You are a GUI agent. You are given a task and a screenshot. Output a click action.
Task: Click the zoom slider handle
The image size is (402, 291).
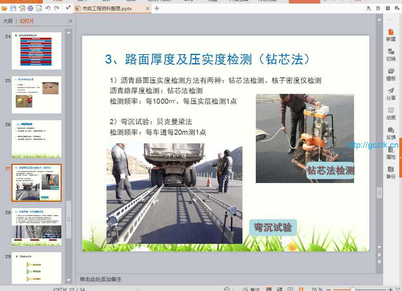click(353, 289)
